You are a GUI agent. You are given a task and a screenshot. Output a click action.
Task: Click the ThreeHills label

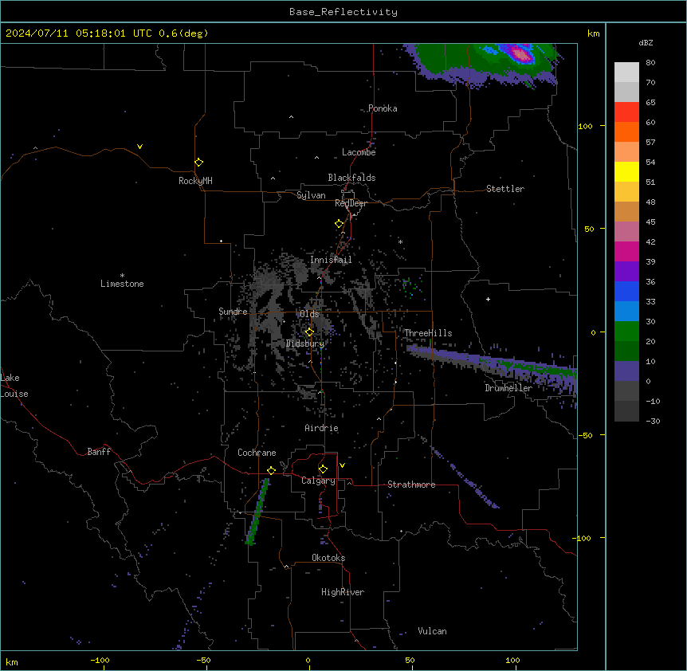(x=428, y=333)
